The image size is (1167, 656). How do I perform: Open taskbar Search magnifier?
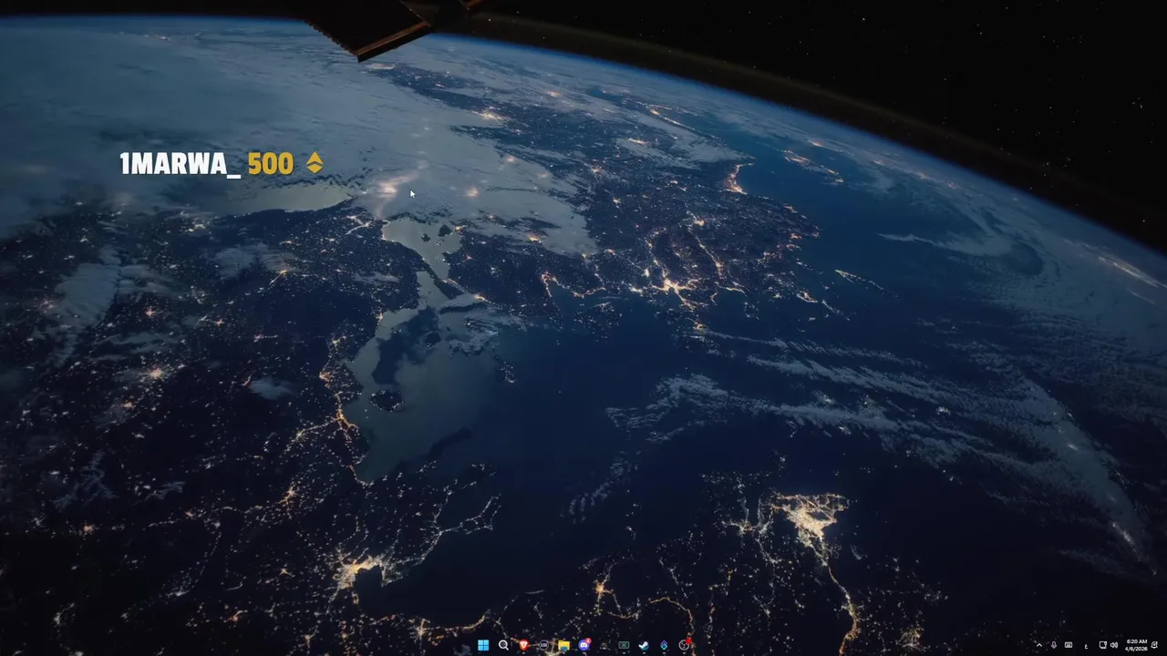coord(503,645)
